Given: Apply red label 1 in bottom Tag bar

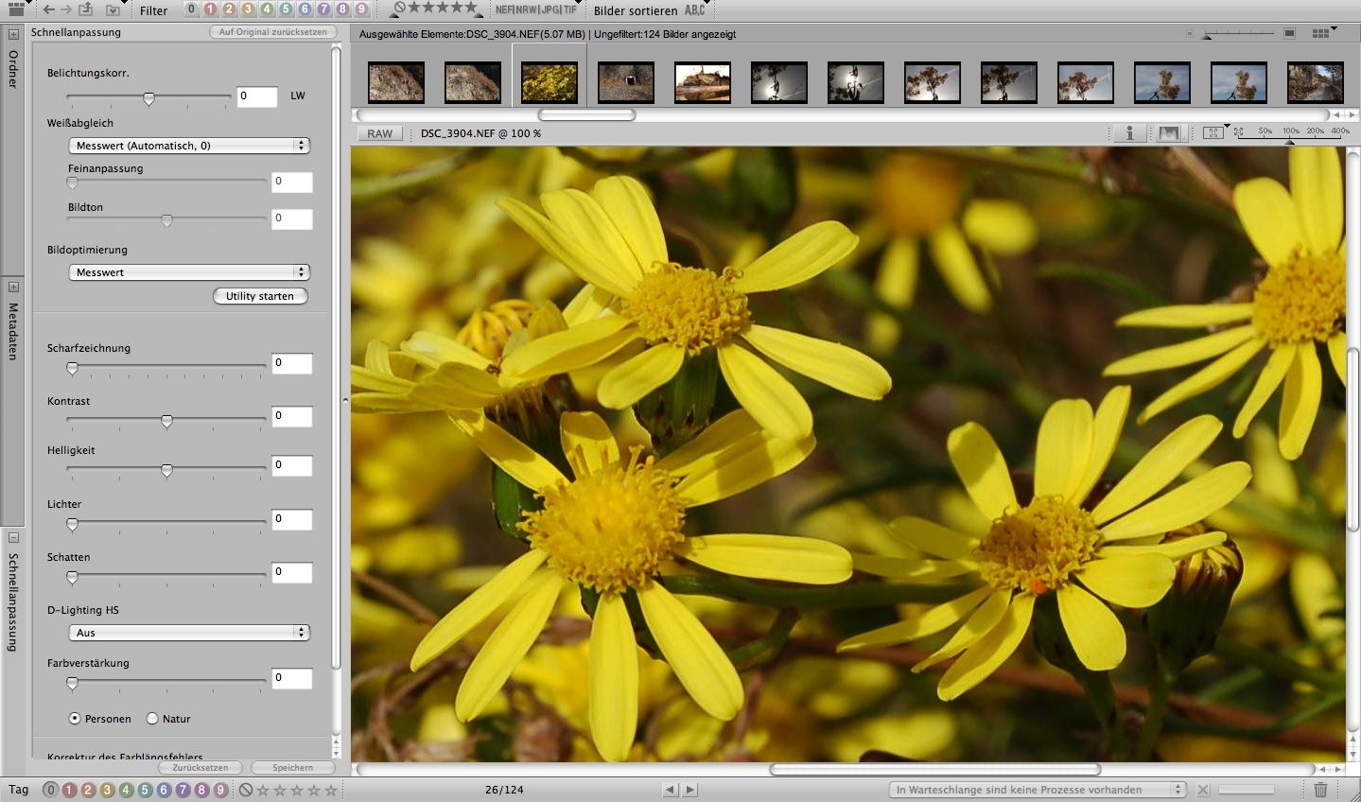Looking at the screenshot, I should [69, 790].
